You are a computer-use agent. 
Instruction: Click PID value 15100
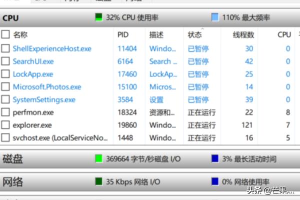click(127, 87)
